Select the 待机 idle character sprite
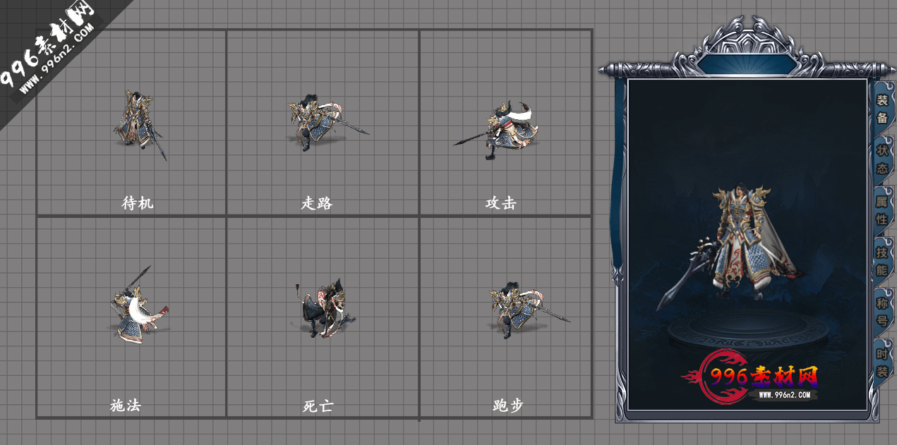The height and width of the screenshot is (445, 897). pos(139,124)
